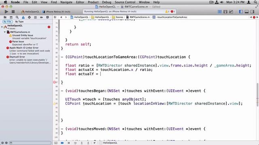The width and height of the screenshot is (259, 145).
Task: Open the Project navigator folder icon
Action: pos(5,17)
